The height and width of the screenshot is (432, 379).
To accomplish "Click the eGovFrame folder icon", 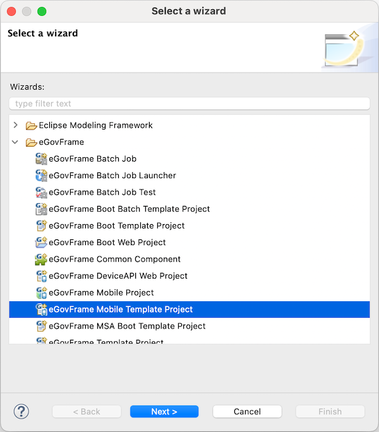I will pos(31,143).
